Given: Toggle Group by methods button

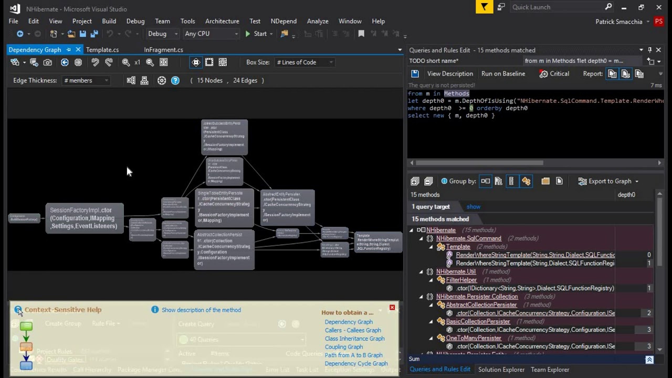Looking at the screenshot, I should click(x=526, y=181).
